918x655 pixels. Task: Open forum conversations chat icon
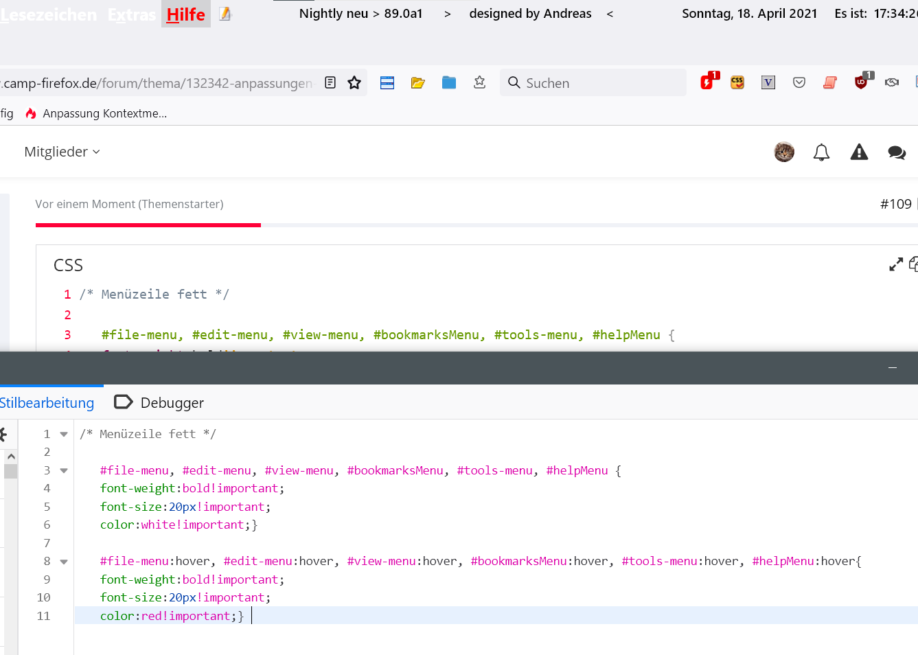coord(897,152)
